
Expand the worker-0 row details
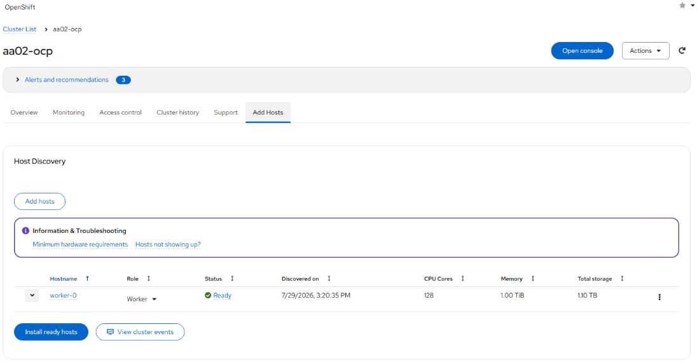click(x=32, y=295)
